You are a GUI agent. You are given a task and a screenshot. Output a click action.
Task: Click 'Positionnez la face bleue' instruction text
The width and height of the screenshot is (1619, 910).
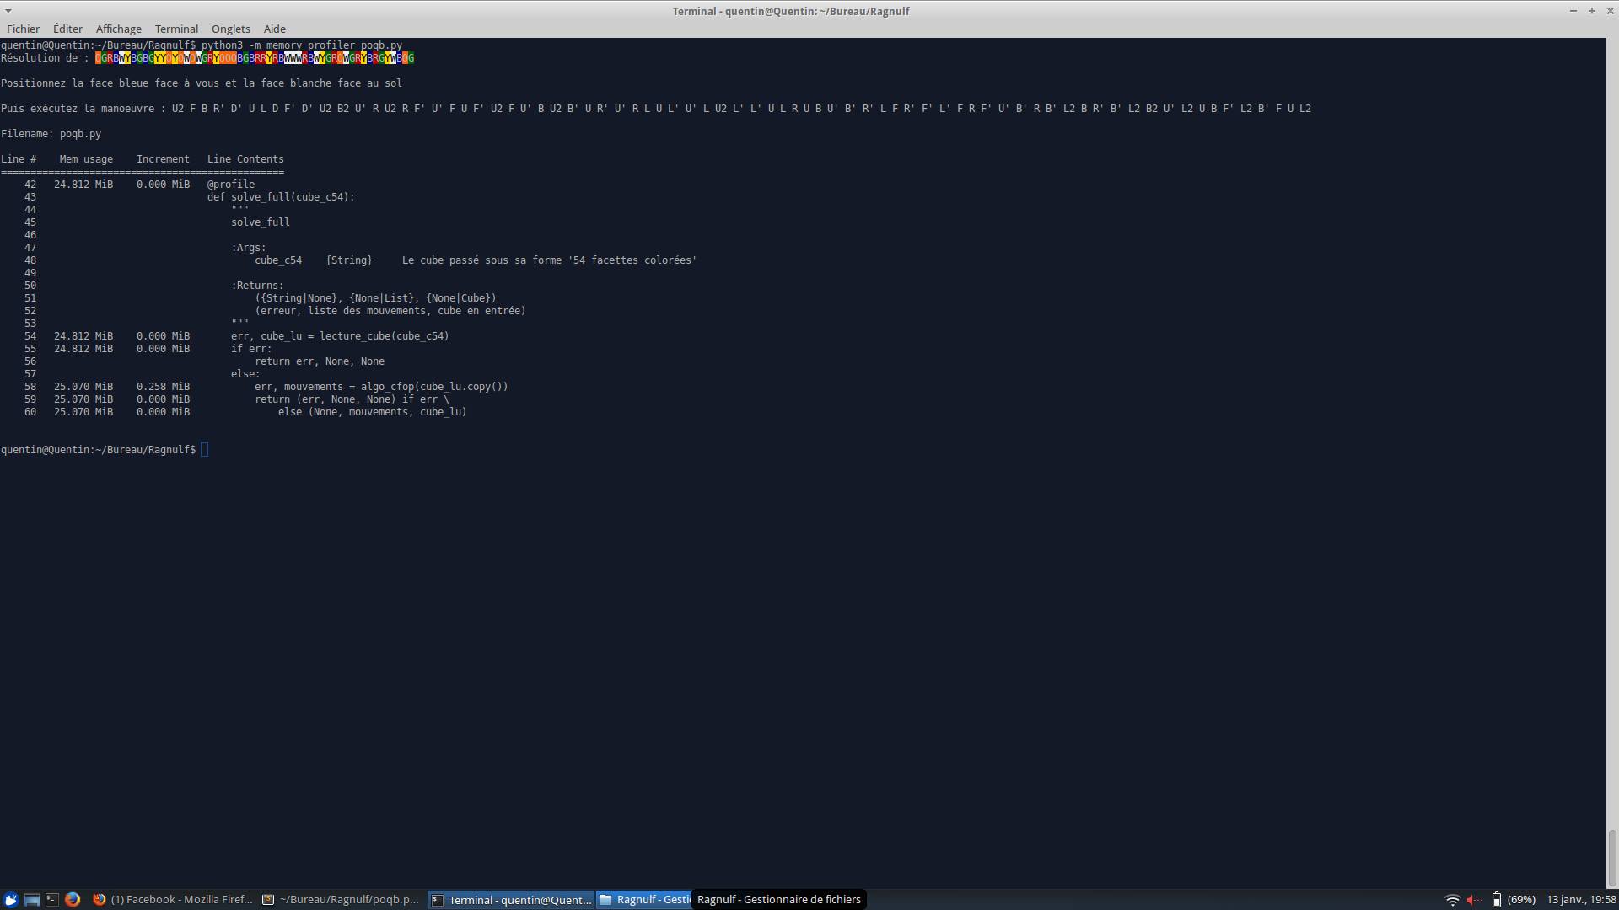pyautogui.click(x=202, y=83)
